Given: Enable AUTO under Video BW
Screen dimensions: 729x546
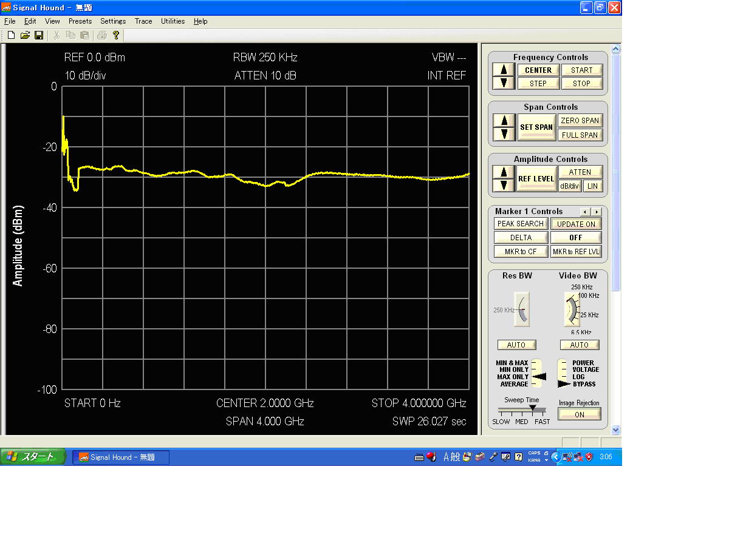Looking at the screenshot, I should [x=580, y=345].
